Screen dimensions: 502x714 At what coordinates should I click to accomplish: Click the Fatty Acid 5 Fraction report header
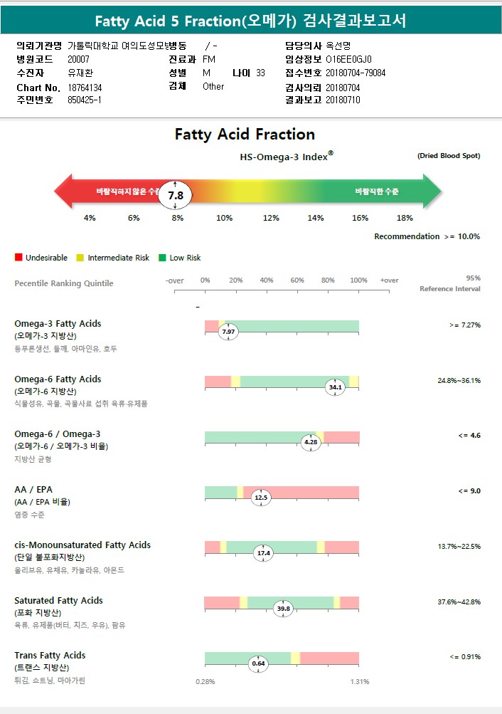click(251, 21)
